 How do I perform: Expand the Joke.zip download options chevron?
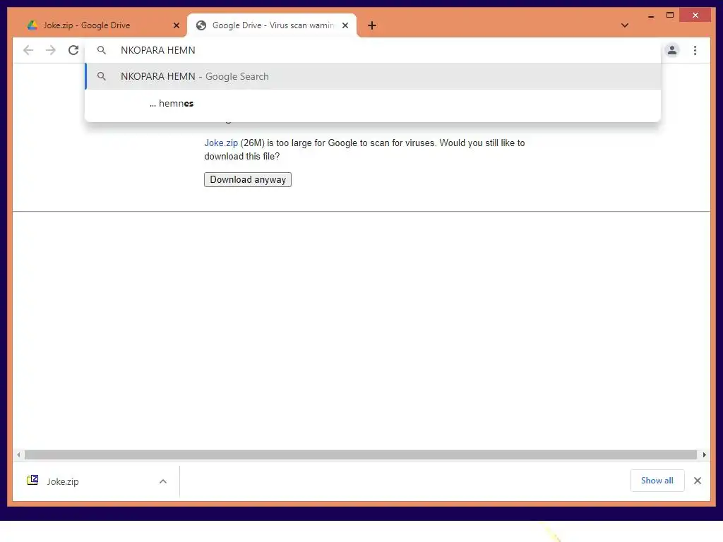[x=163, y=481]
